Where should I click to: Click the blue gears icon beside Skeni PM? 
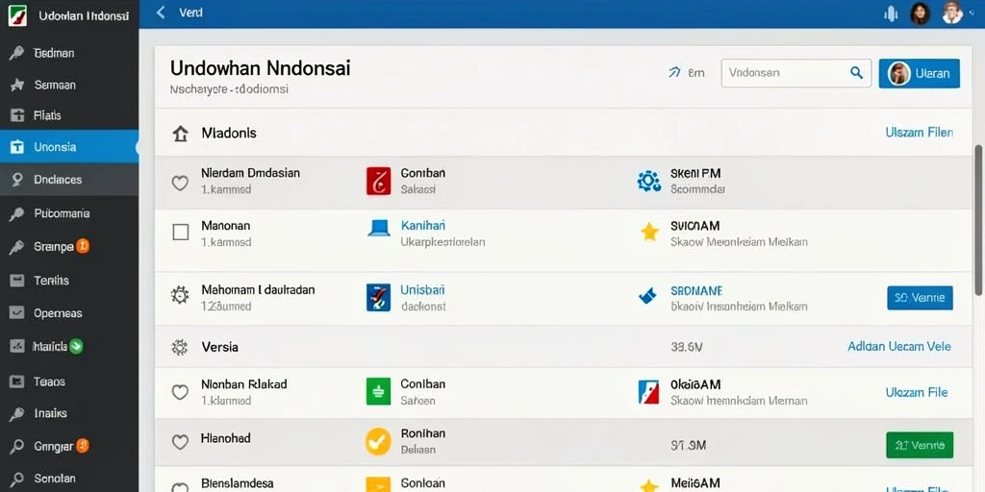pyautogui.click(x=649, y=182)
